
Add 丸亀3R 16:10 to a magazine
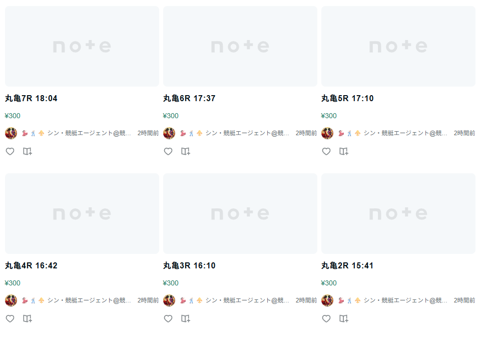(x=186, y=318)
